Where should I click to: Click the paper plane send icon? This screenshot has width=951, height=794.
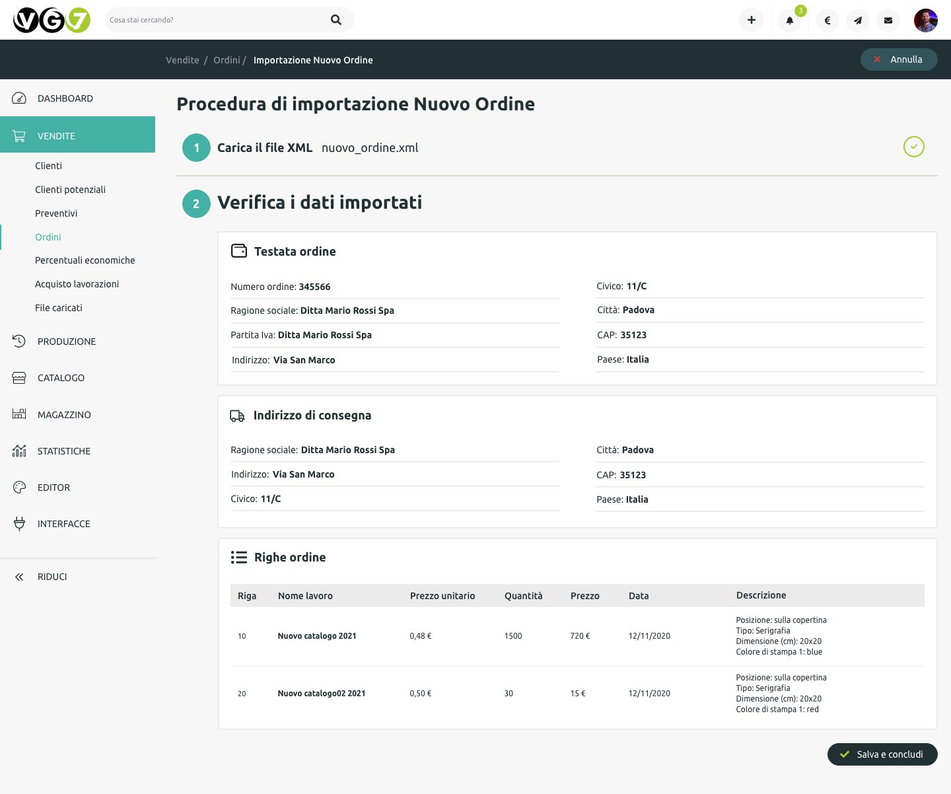coord(857,20)
